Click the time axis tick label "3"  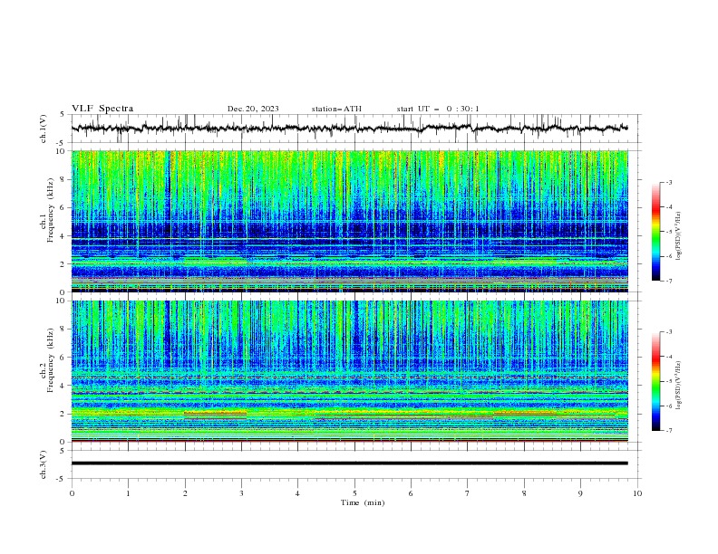tap(241, 493)
